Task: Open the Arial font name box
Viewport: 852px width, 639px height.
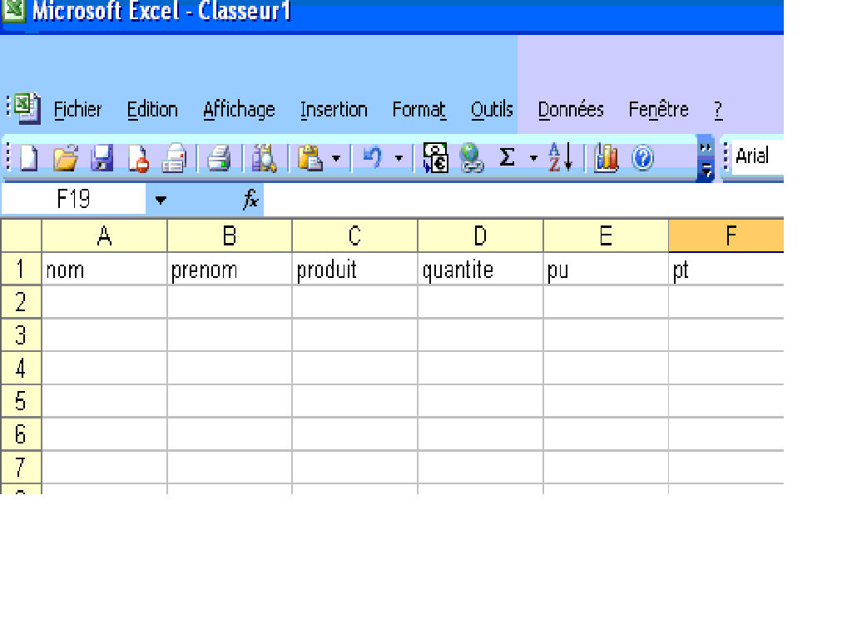Action: click(x=757, y=156)
